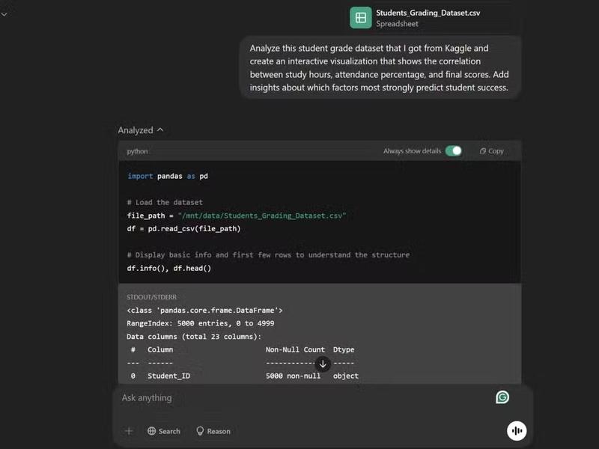Click the STDOUT/STDERR output label
This screenshot has height=449, width=599.
[x=151, y=297]
